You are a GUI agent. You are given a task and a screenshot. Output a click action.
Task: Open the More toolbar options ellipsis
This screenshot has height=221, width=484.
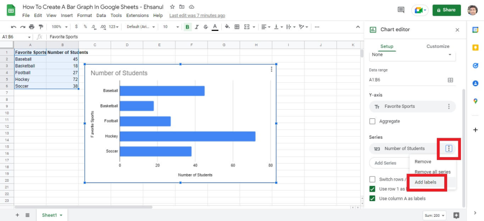coord(317,27)
